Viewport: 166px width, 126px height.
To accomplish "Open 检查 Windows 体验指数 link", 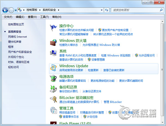I will 116,55.
